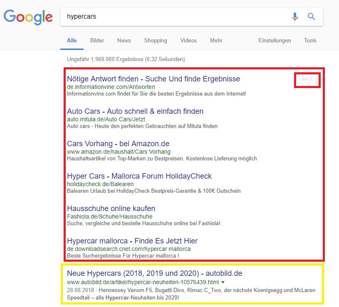339x307 pixels.
Task: Click de.downloadsearch.cnet.com/hypercar mallorca URL
Action: click(129, 249)
